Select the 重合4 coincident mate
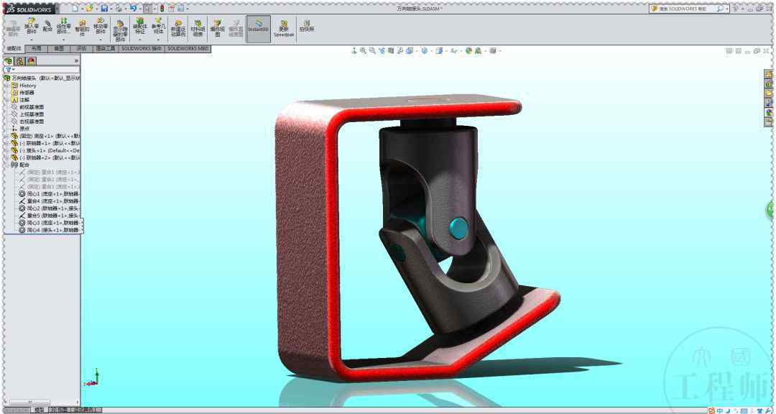The width and height of the screenshot is (776, 414). pyautogui.click(x=49, y=201)
